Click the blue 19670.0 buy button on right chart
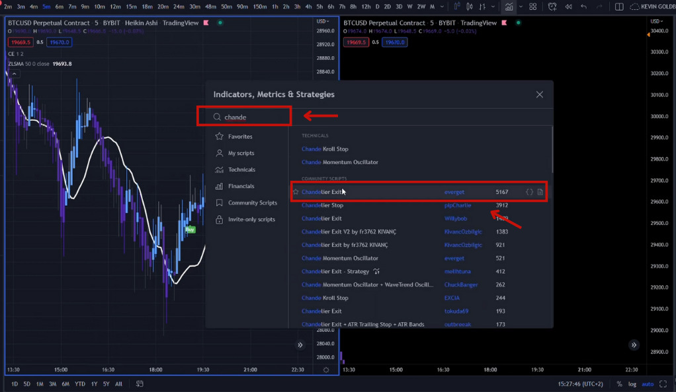 (x=394, y=42)
